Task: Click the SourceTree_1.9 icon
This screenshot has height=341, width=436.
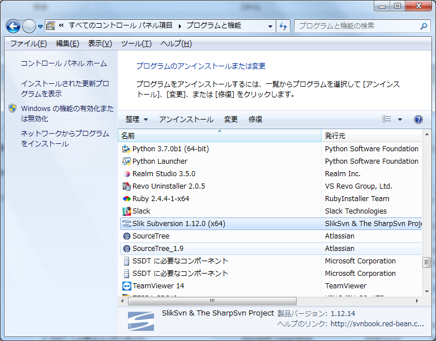Action: [127, 249]
